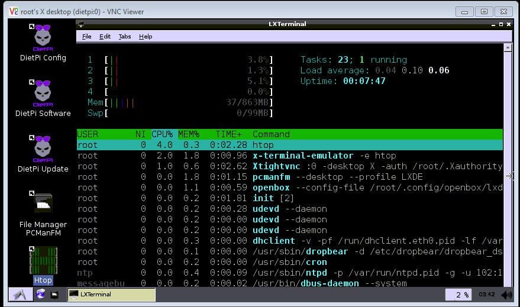
Task: Maximize the LXTerminal window
Action: [x=500, y=24]
